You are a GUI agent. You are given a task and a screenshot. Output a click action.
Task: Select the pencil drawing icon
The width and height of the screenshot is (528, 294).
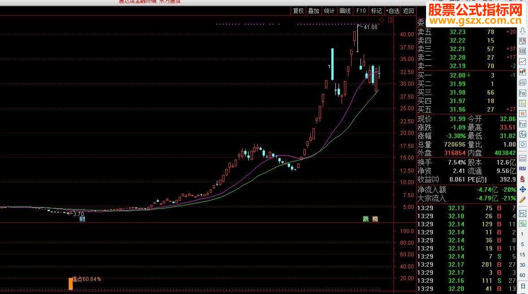(522, 200)
